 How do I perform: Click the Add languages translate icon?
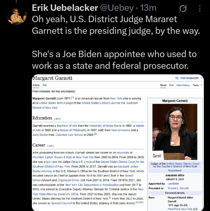pyautogui.click(x=177, y=78)
